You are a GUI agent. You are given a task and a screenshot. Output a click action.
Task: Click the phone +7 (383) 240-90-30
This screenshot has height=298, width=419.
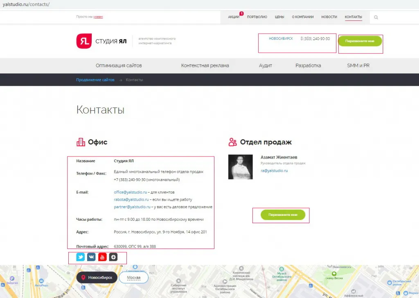click(x=147, y=180)
